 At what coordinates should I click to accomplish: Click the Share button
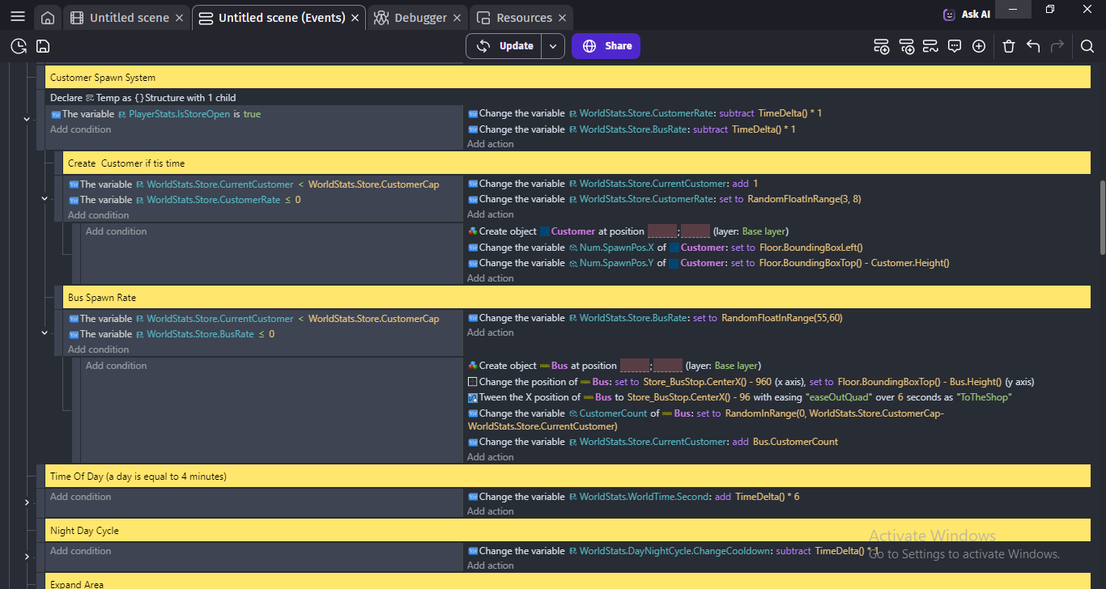coord(606,46)
